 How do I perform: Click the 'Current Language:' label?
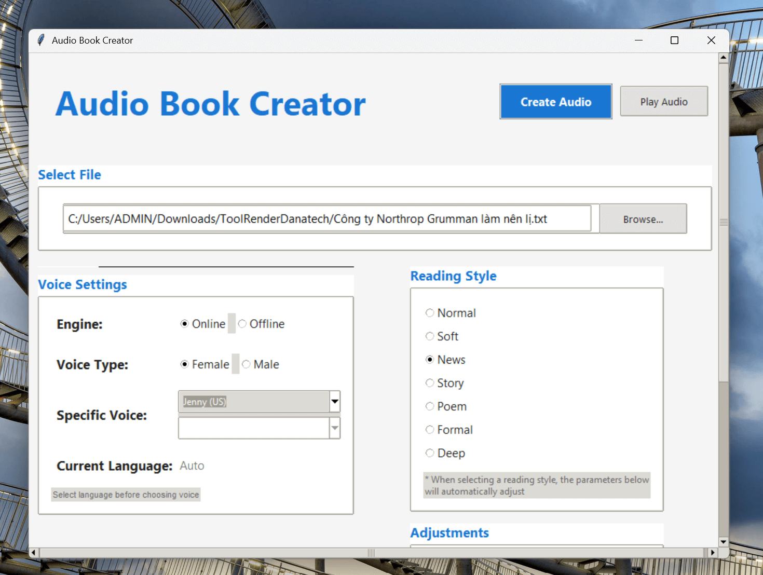click(114, 466)
